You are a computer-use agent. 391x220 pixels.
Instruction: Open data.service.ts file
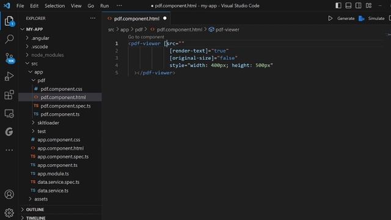(x=53, y=191)
